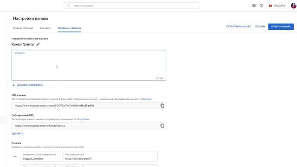
Task: Click the plus icon for adding translation
Action: [13, 85]
